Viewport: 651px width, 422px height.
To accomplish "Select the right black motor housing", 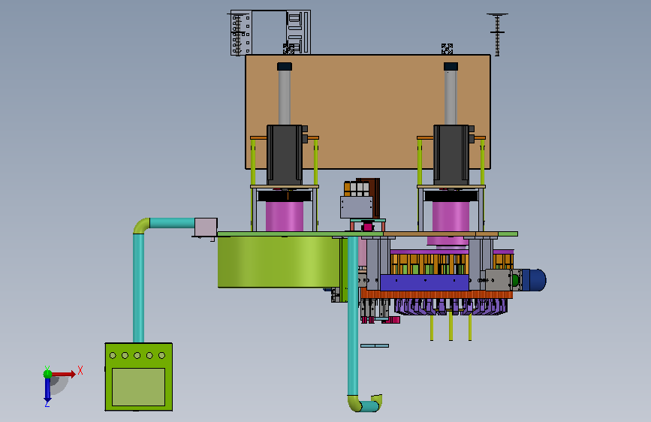I will point(451,155).
